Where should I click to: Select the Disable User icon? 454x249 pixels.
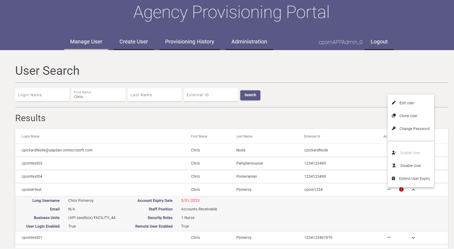pos(394,165)
